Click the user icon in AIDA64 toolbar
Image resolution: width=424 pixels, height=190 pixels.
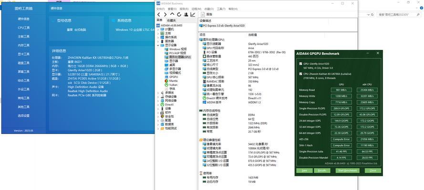(x=186, y=15)
